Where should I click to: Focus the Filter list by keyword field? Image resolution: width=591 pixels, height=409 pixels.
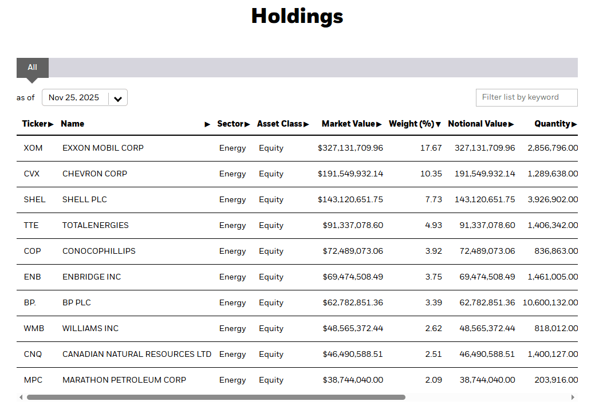pos(526,97)
